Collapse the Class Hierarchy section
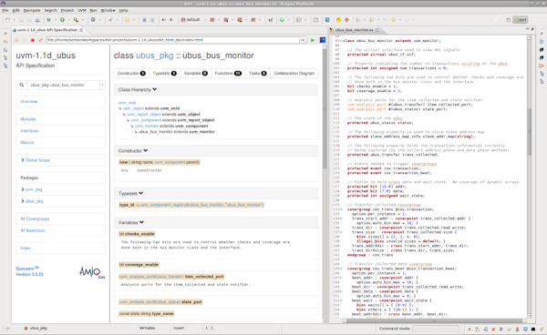 click(x=155, y=89)
